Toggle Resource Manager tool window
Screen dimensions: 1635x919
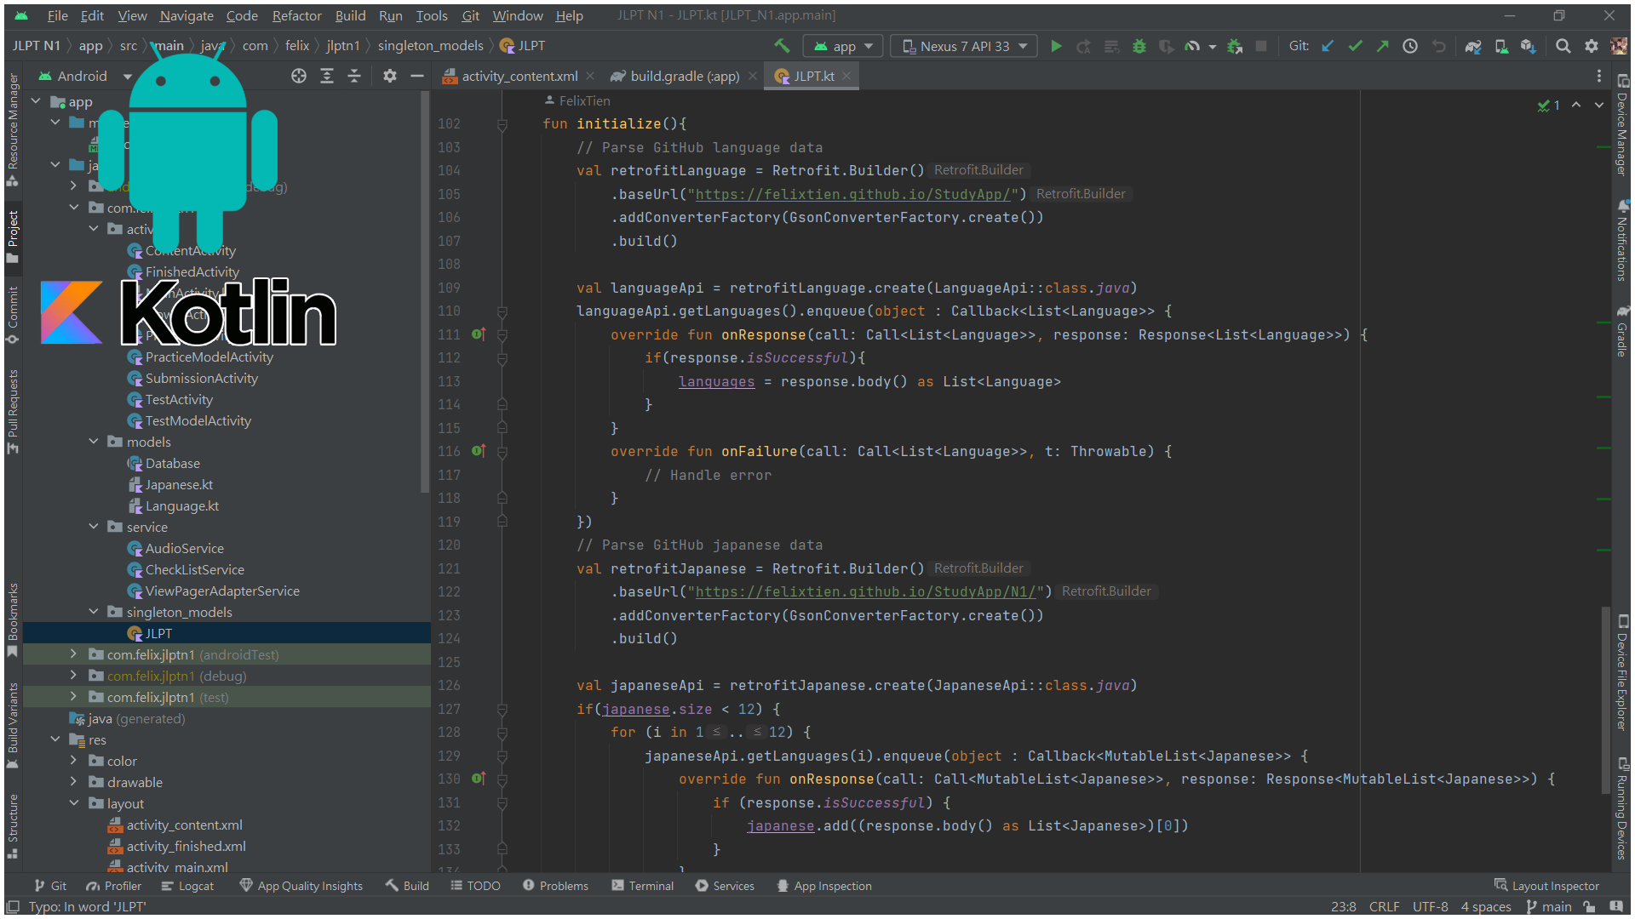coord(13,130)
